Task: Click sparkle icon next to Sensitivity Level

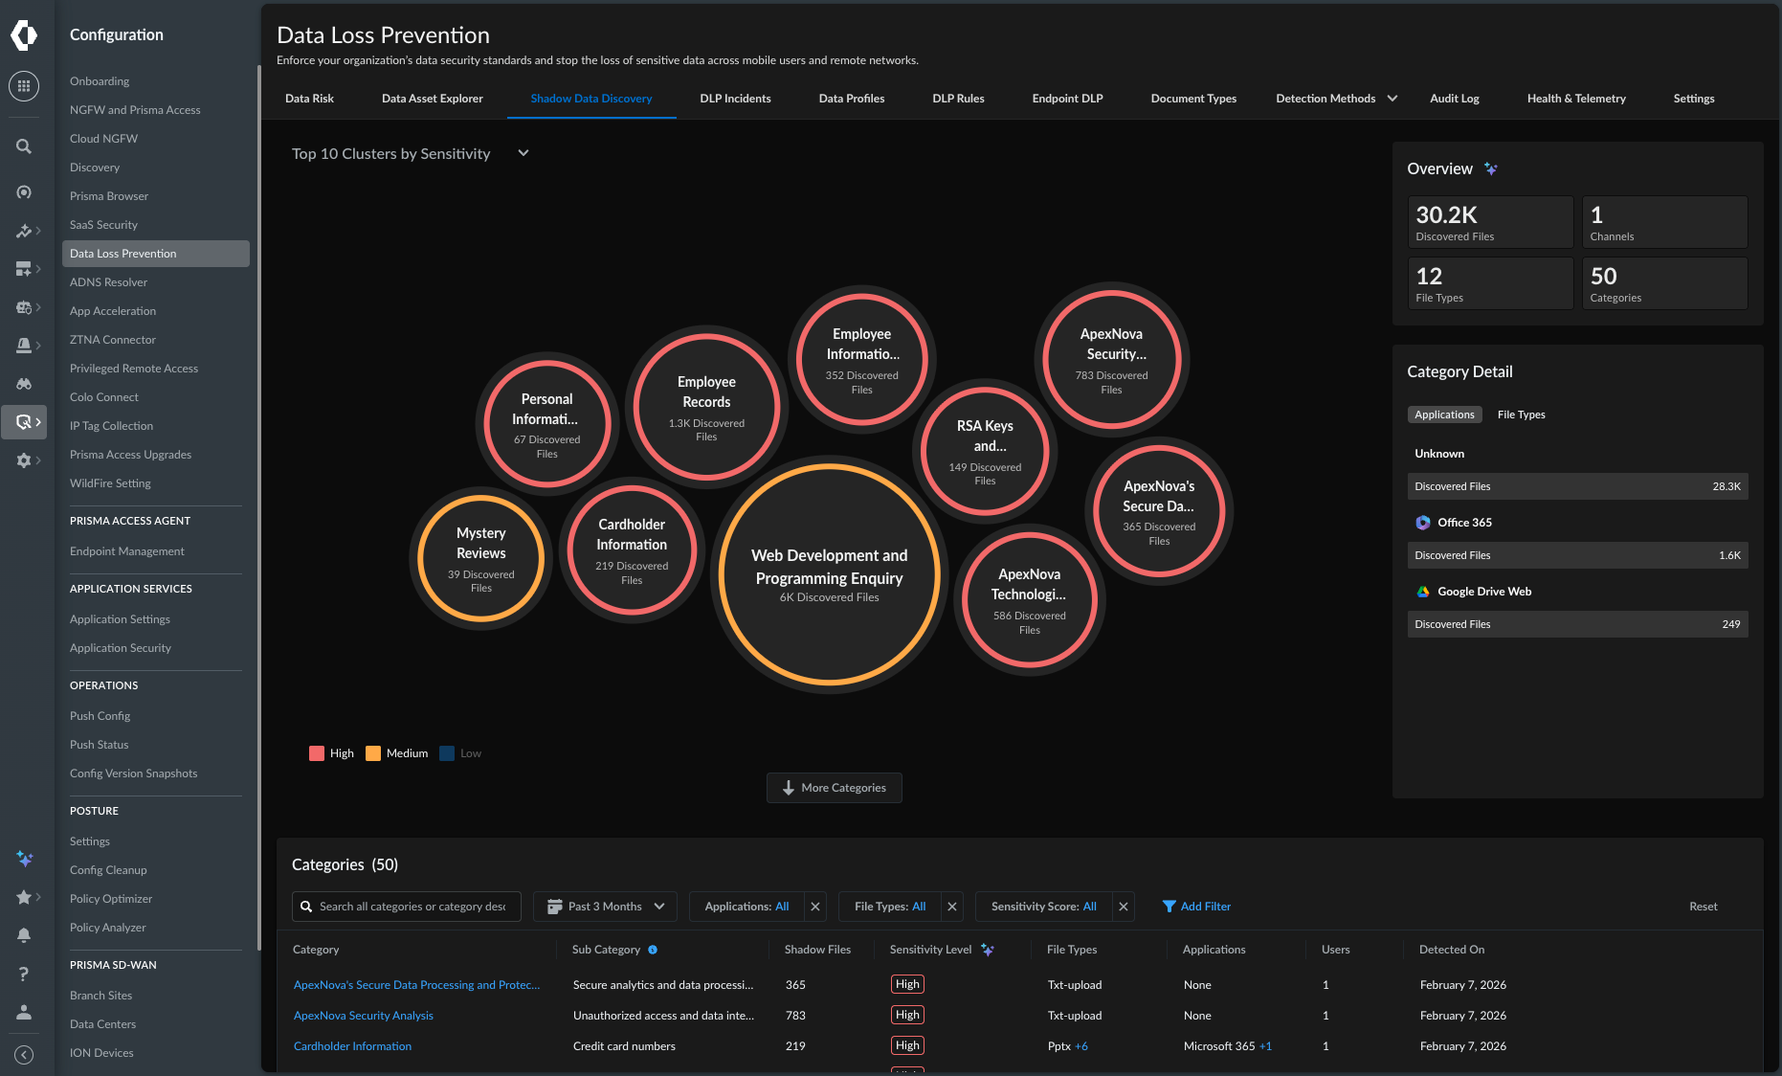Action: click(988, 950)
